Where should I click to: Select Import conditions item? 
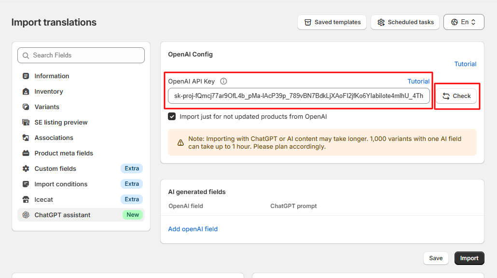tap(81, 184)
